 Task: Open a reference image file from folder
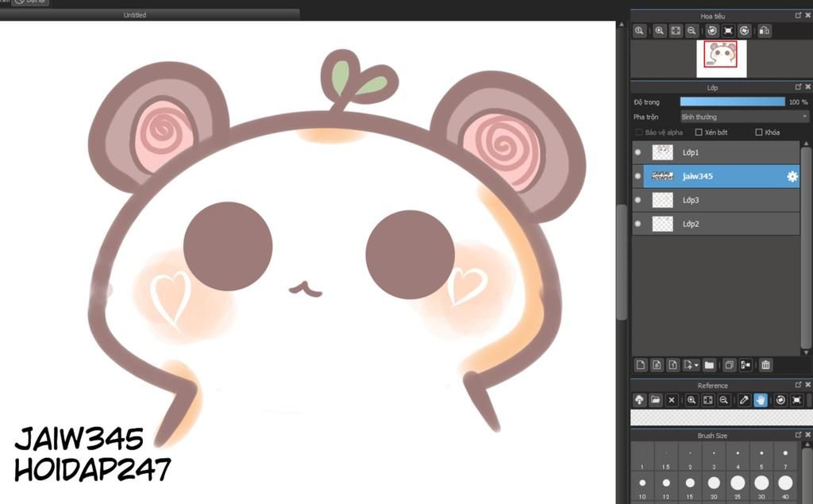(x=655, y=400)
